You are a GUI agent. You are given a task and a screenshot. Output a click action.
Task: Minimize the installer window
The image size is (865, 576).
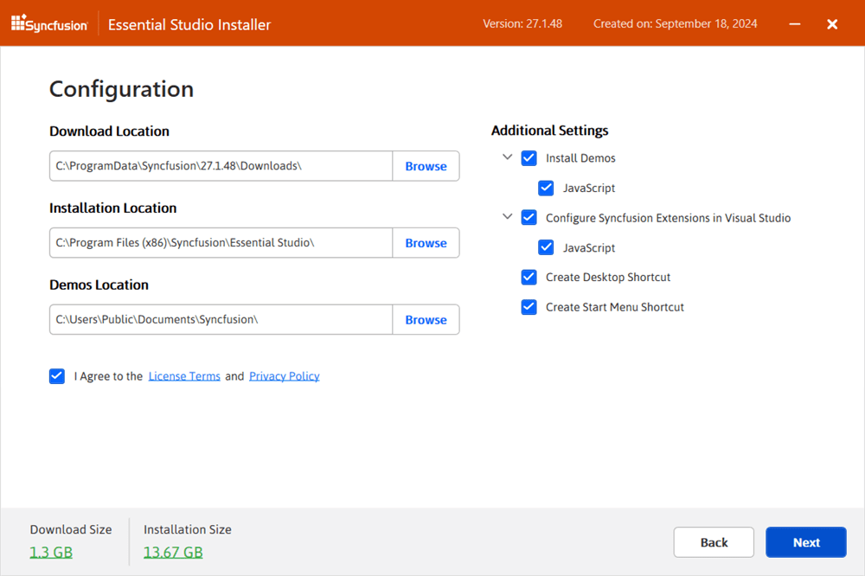pyautogui.click(x=794, y=23)
